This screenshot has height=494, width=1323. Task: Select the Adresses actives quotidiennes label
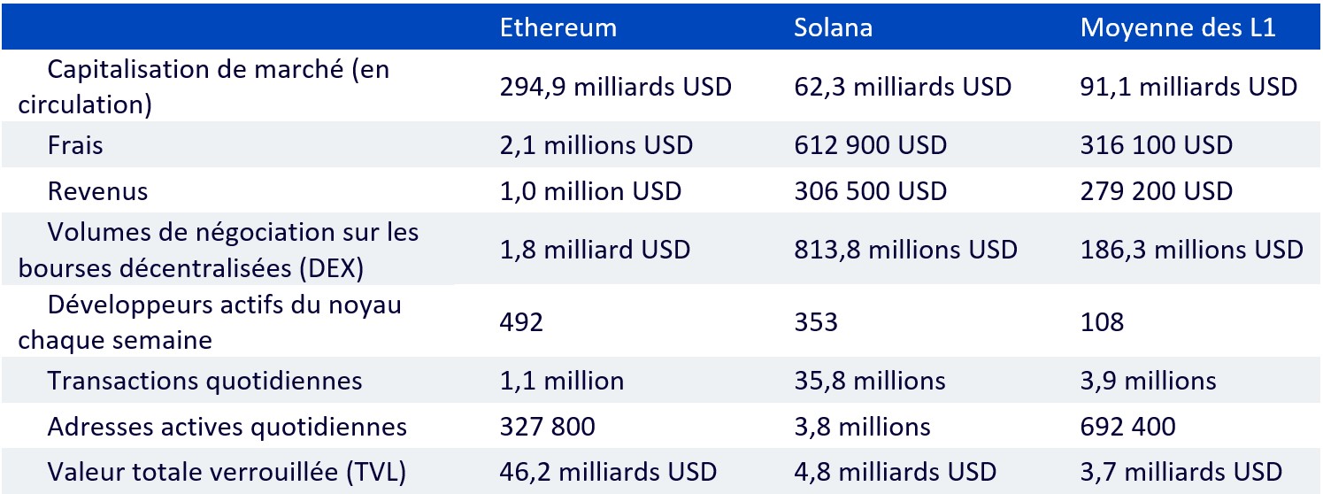[x=227, y=427]
